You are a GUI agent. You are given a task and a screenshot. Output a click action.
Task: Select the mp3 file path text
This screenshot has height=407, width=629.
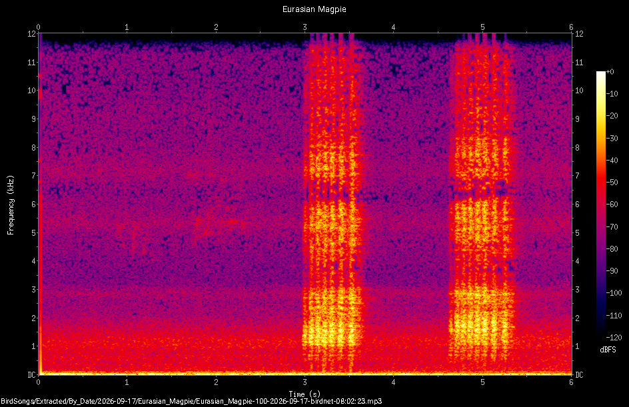191,401
